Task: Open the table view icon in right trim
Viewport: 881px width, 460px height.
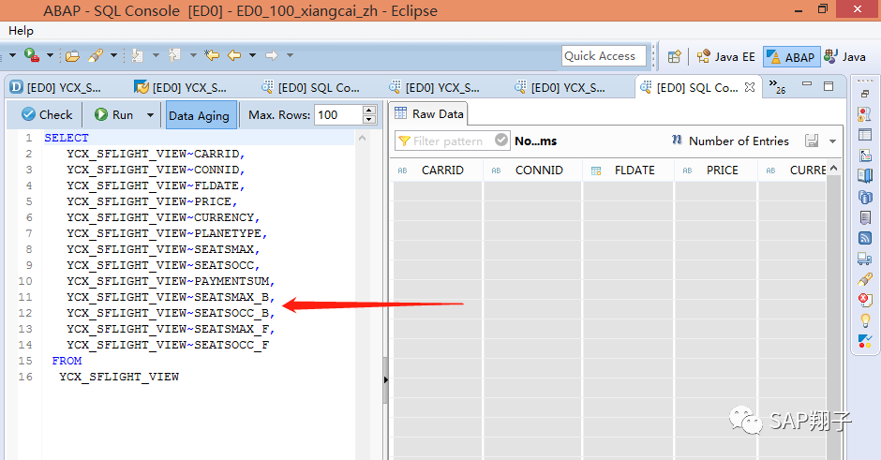Action: pos(865,135)
